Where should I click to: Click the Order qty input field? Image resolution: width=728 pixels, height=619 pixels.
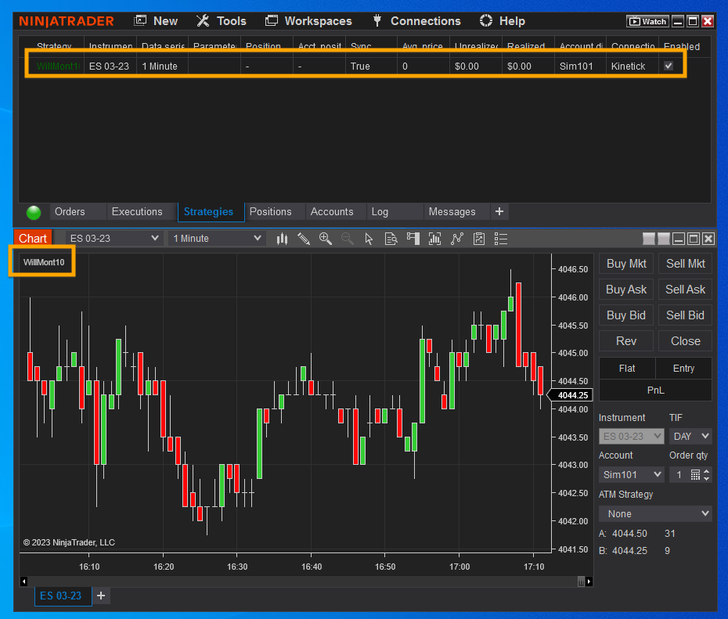coord(679,475)
